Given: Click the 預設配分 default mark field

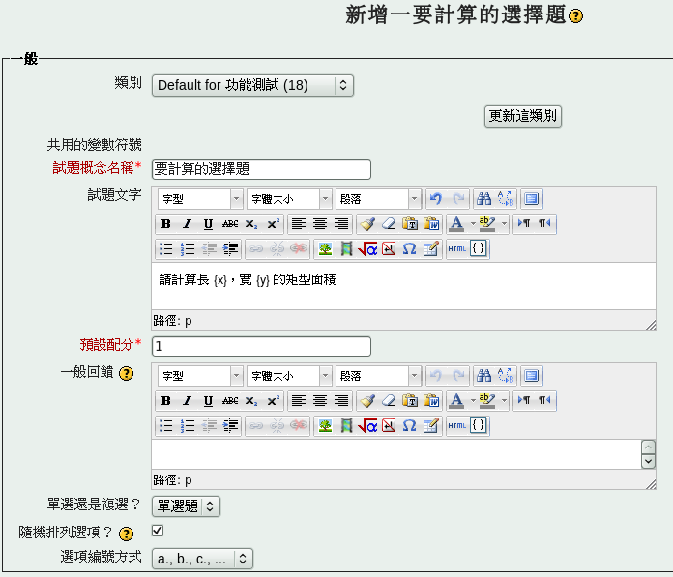Looking at the screenshot, I should click(x=261, y=346).
